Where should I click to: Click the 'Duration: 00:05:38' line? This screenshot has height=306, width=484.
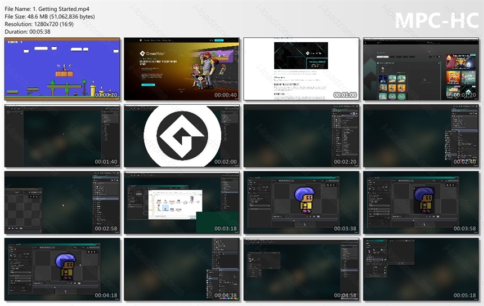pyautogui.click(x=28, y=32)
